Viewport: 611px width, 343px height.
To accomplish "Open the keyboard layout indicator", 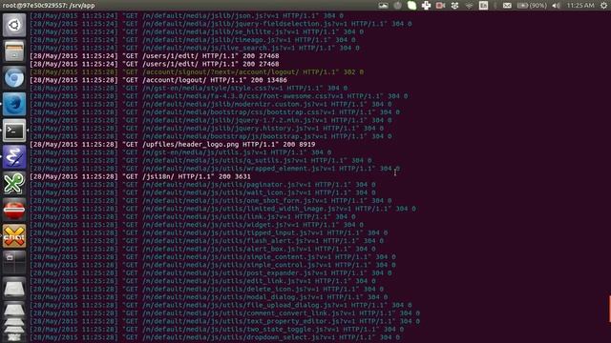I will (484, 6).
